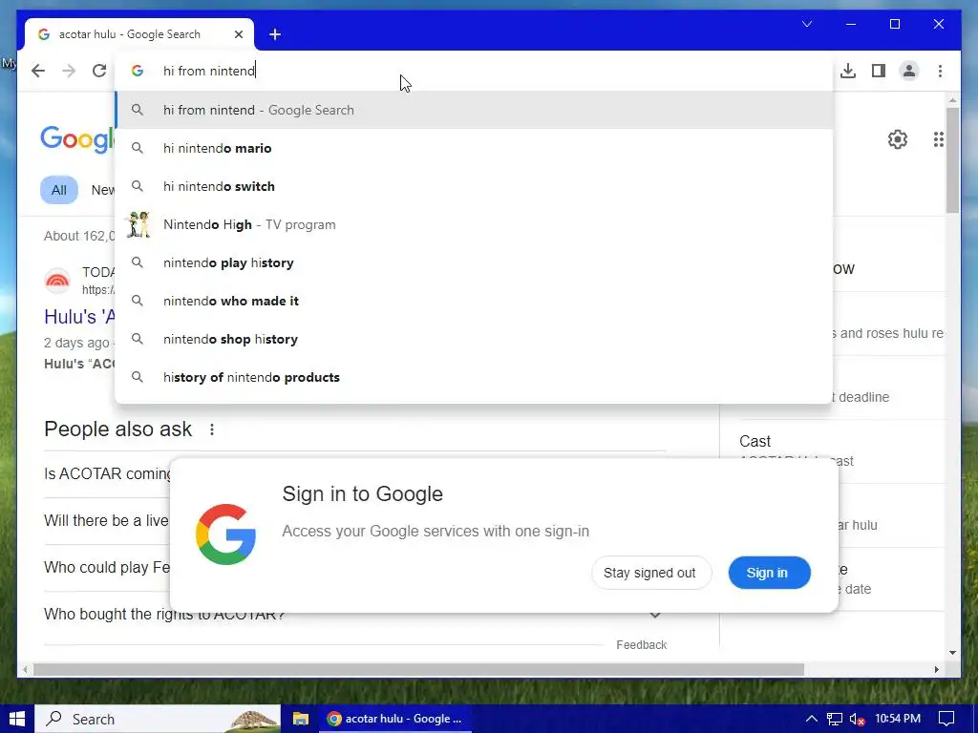
Task: Open the notification center icon
Action: pyautogui.click(x=946, y=719)
